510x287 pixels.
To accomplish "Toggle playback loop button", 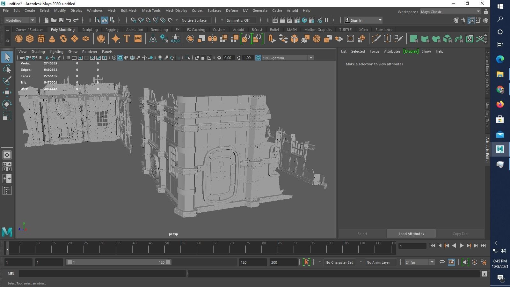I will click(x=442, y=262).
